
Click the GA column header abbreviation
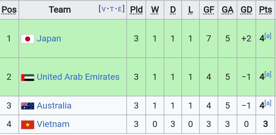click(228, 10)
